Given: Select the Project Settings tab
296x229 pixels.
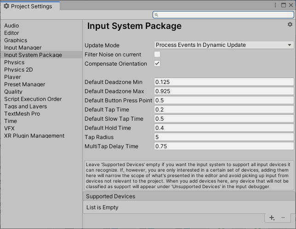Looking at the screenshot, I should tap(30, 6).
